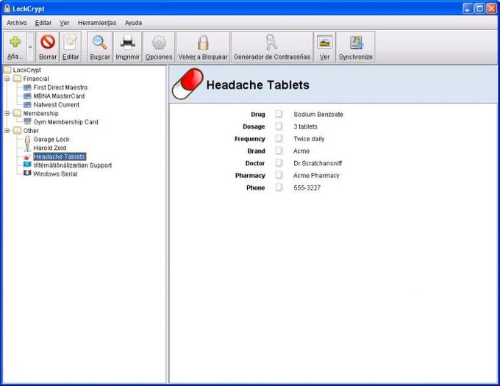Select Gym Membership Card entry

(x=65, y=122)
